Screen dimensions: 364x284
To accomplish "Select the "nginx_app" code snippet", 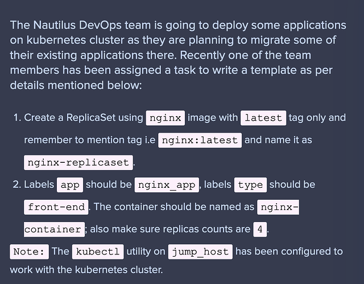I will (x=167, y=185).
